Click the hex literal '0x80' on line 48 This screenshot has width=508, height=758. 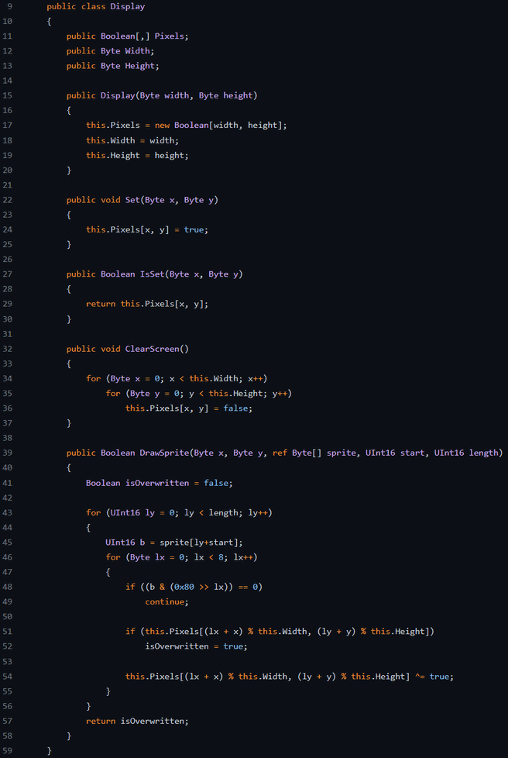184,587
